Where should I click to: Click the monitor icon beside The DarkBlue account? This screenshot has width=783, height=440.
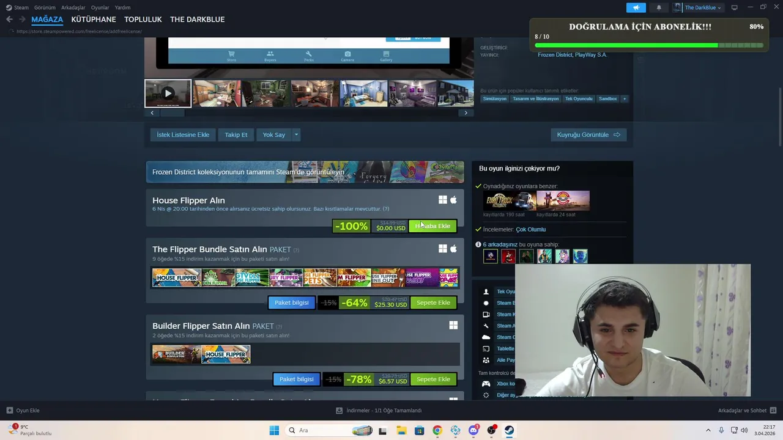[x=735, y=7]
